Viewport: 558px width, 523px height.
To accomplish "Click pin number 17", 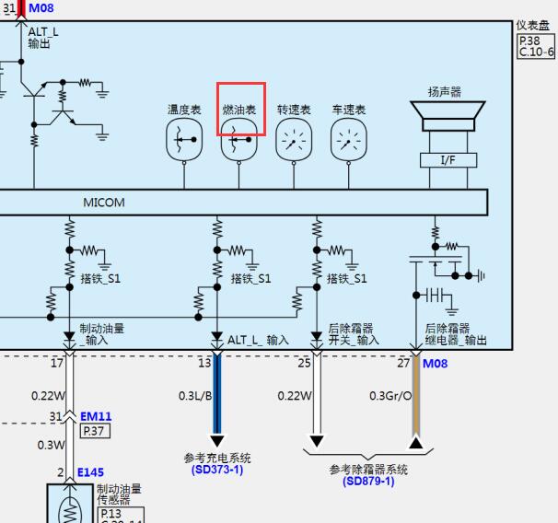I will [x=57, y=364].
